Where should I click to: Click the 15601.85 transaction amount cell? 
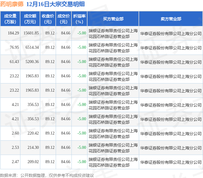tap(31, 33)
